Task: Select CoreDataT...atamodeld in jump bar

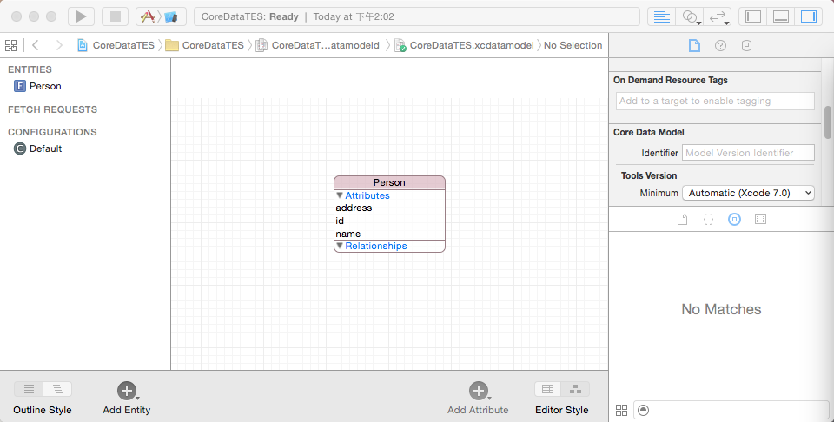Action: (318, 45)
